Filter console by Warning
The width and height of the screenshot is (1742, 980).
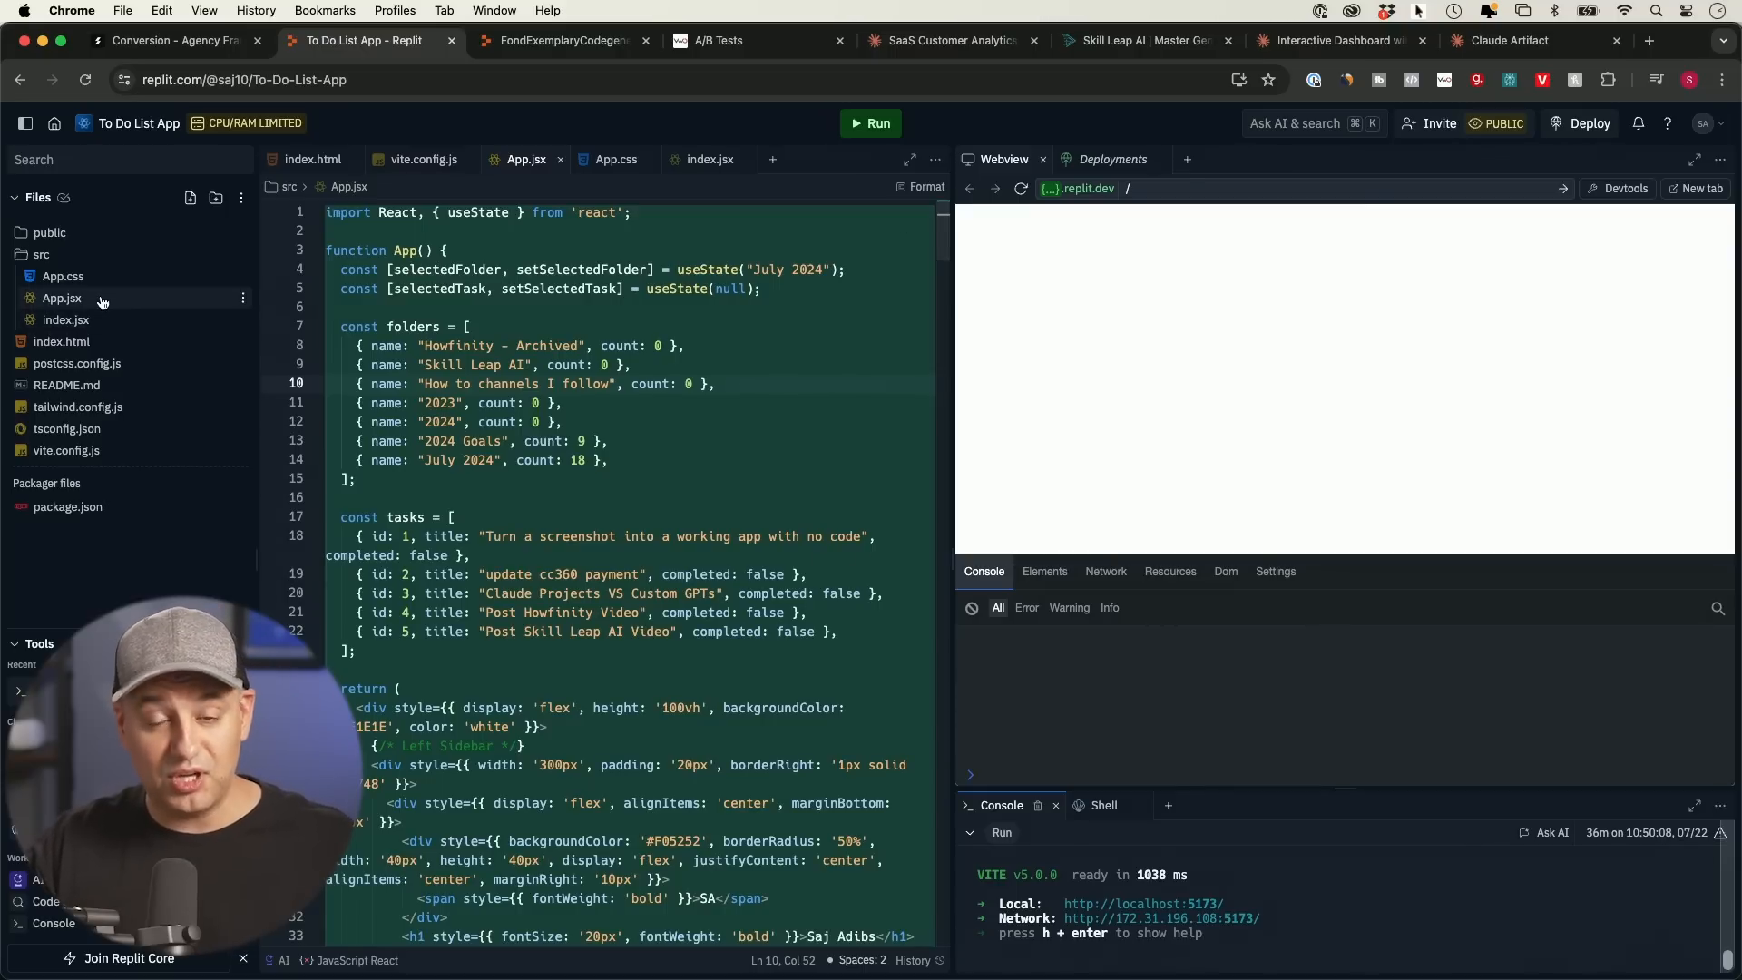1069,608
